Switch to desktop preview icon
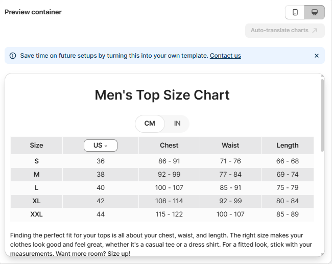 315,12
